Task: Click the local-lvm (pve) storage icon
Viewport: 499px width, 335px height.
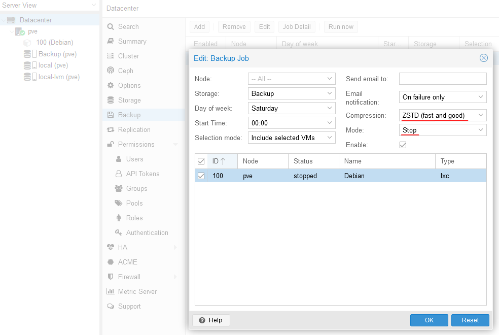Action: tap(30, 77)
